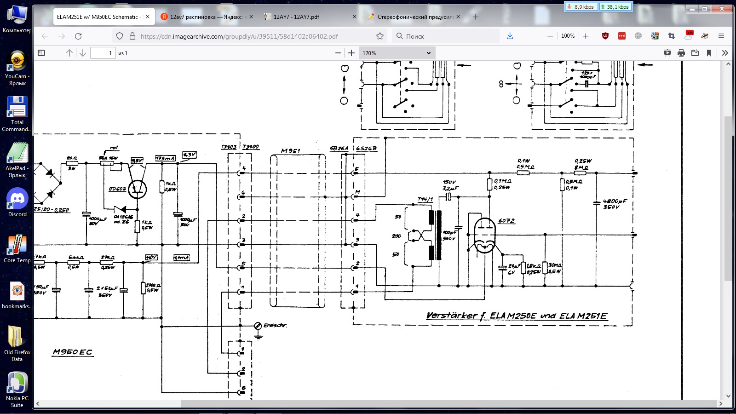Screen dimensions: 736x414
Task: Open a new browser tab
Action: (476, 17)
